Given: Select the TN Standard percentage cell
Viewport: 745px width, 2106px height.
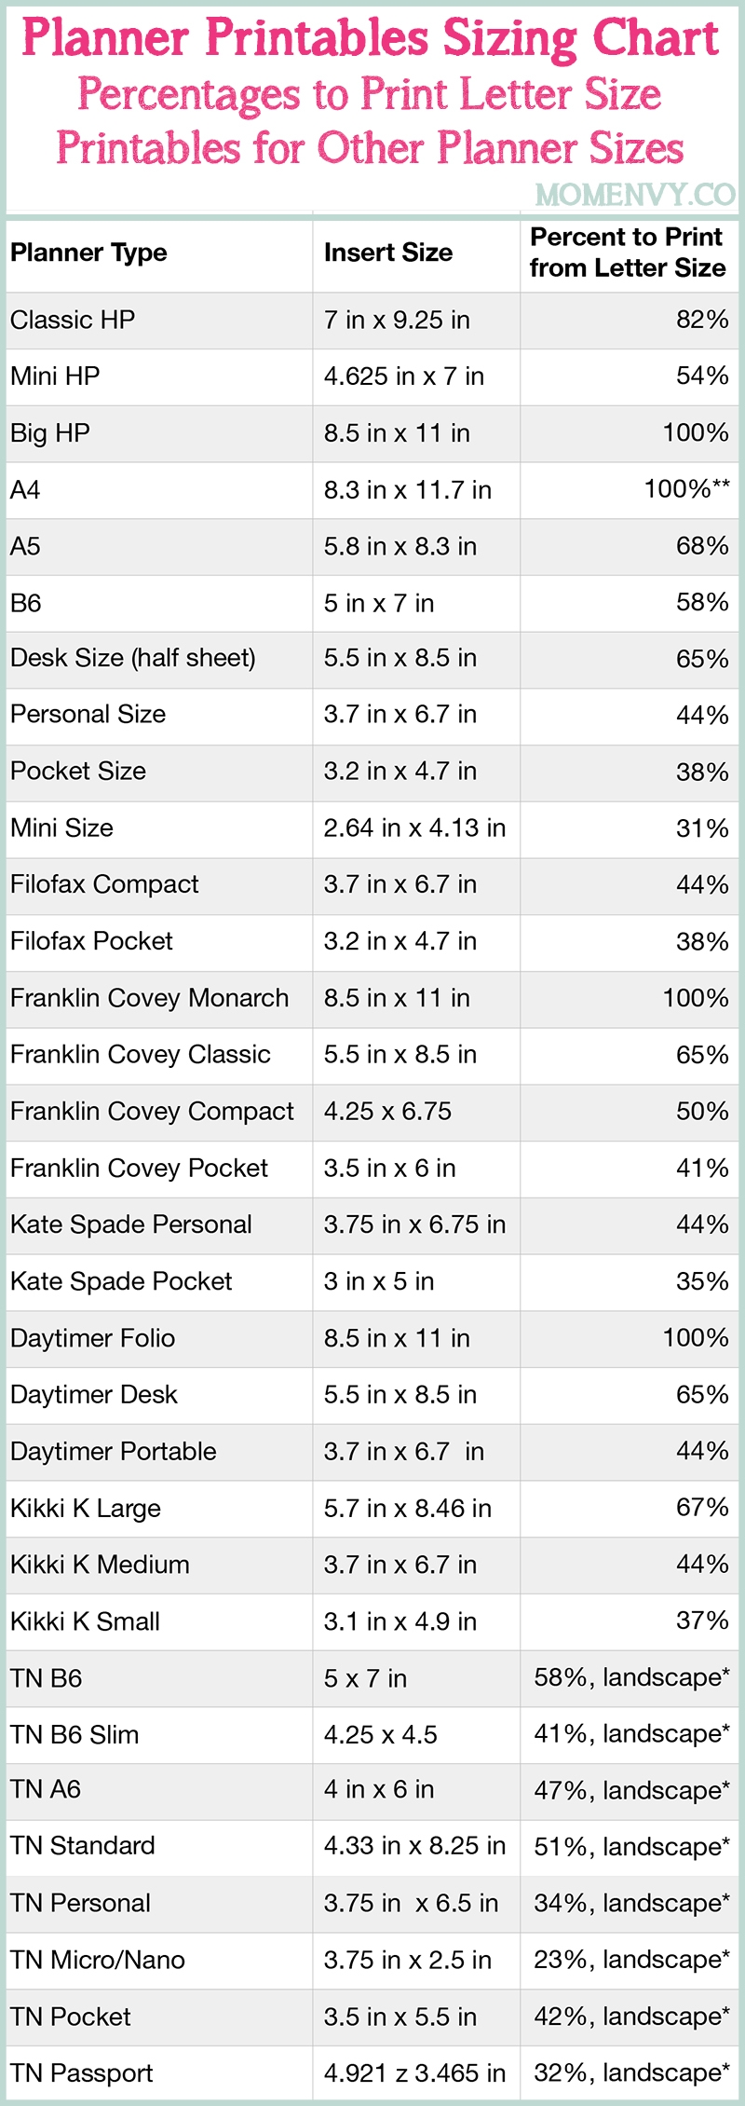Looking at the screenshot, I should tap(630, 1846).
